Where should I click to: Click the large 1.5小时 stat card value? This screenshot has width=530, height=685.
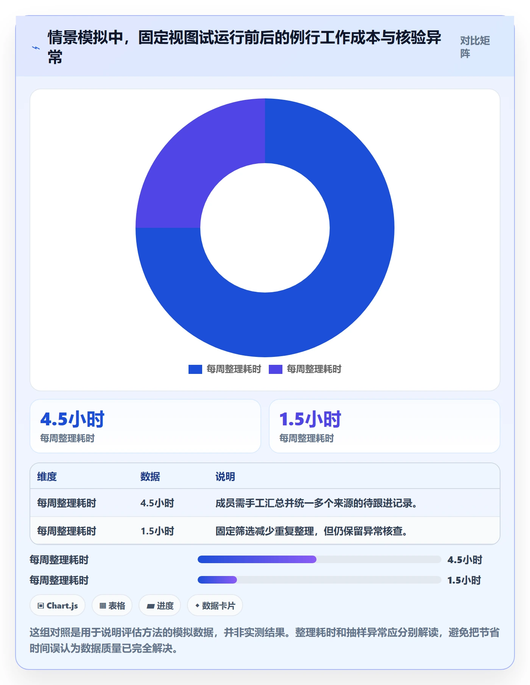(310, 419)
